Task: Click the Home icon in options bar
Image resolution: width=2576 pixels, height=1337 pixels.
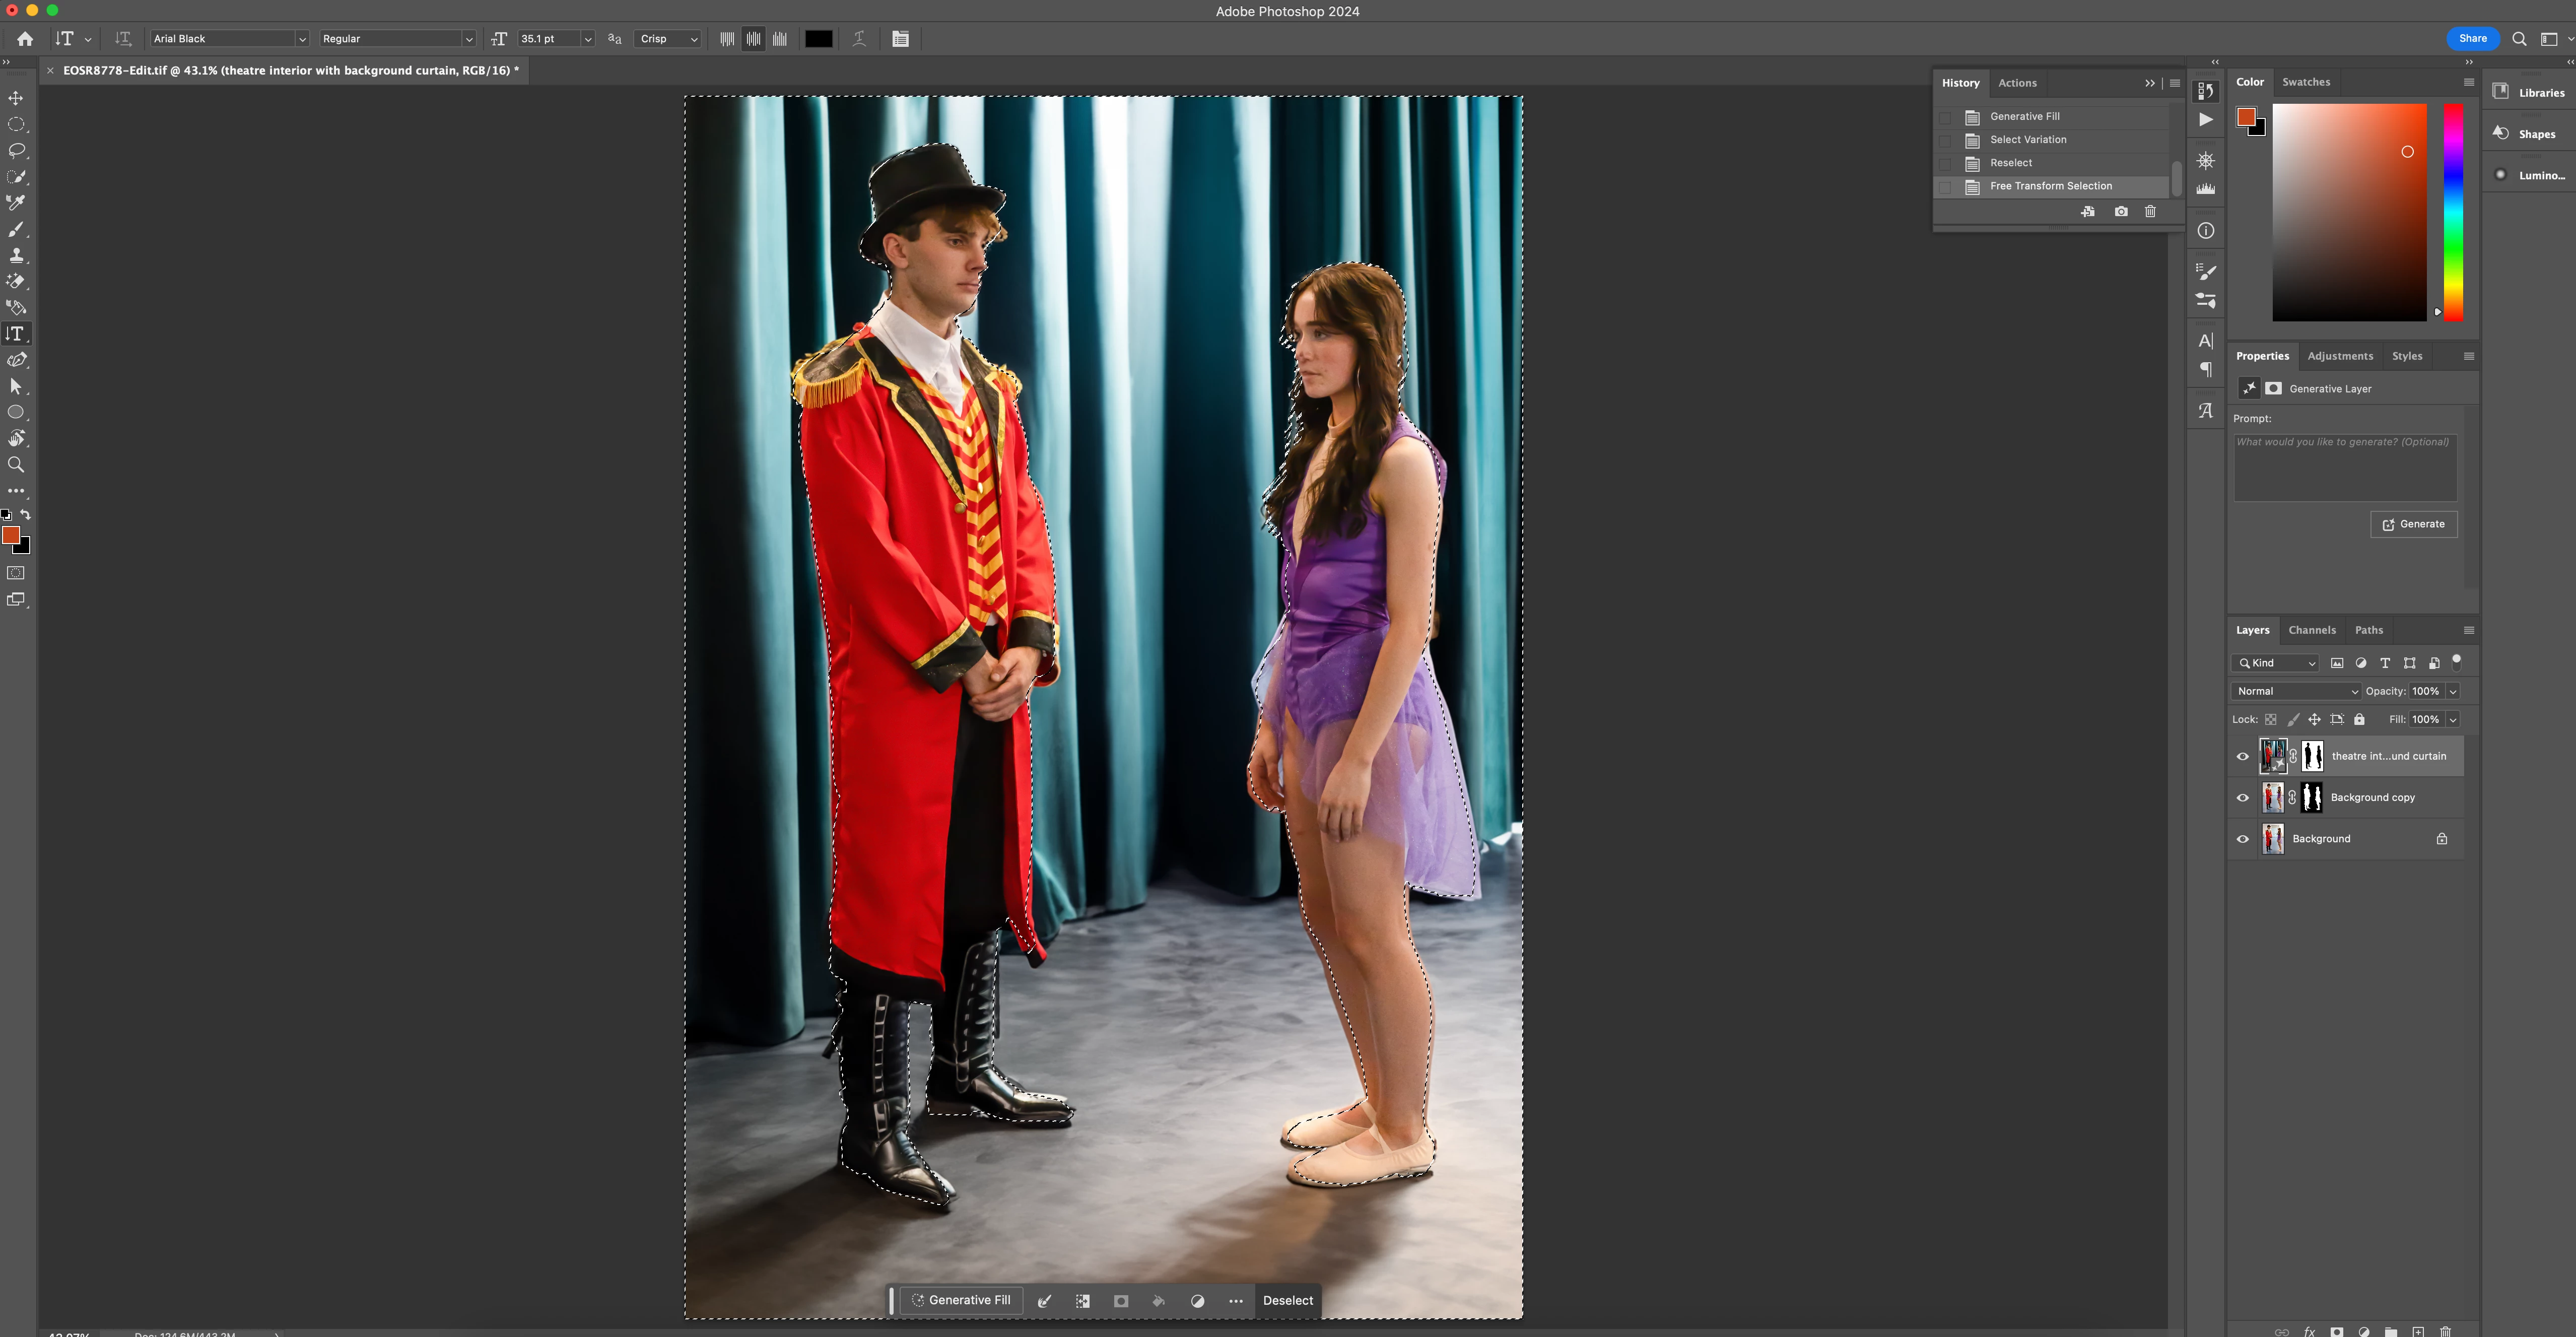Action: [x=25, y=39]
